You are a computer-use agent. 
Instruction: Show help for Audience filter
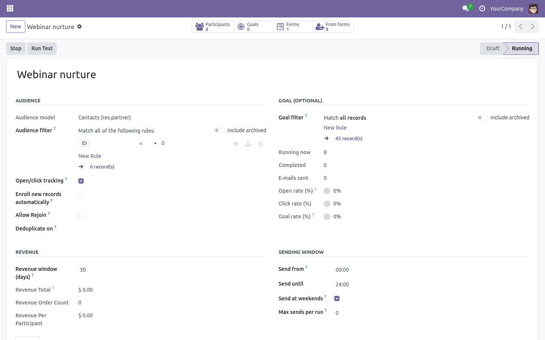[x=54, y=128]
